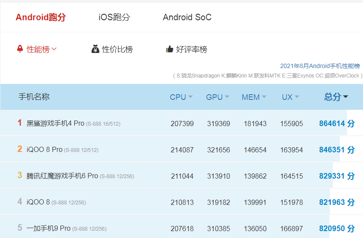The image size is (363, 238).
Task: Click the rocket icon beside 性能榜
Action: tap(20, 49)
